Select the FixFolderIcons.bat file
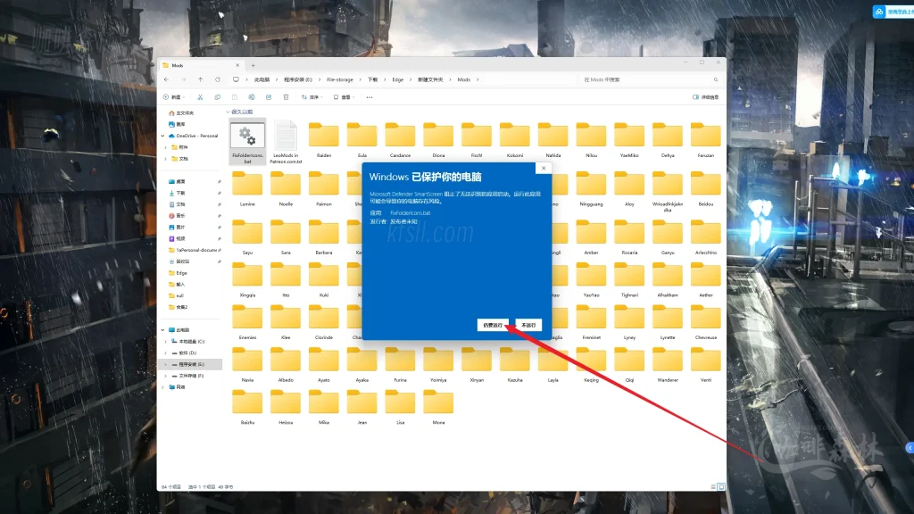Image resolution: width=914 pixels, height=514 pixels. pyautogui.click(x=248, y=142)
